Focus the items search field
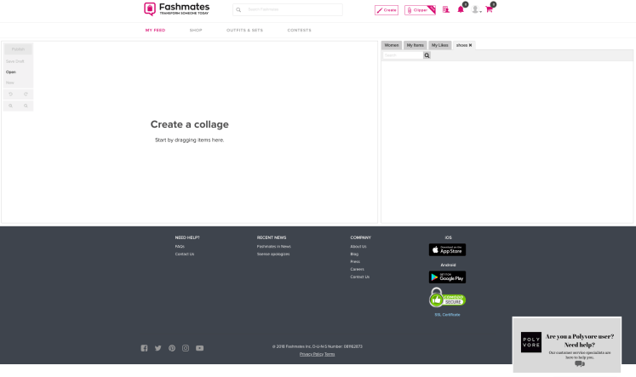 click(x=403, y=55)
